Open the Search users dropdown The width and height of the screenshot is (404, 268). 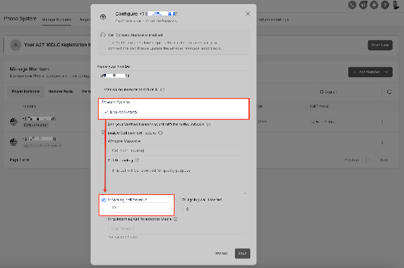(x=176, y=228)
